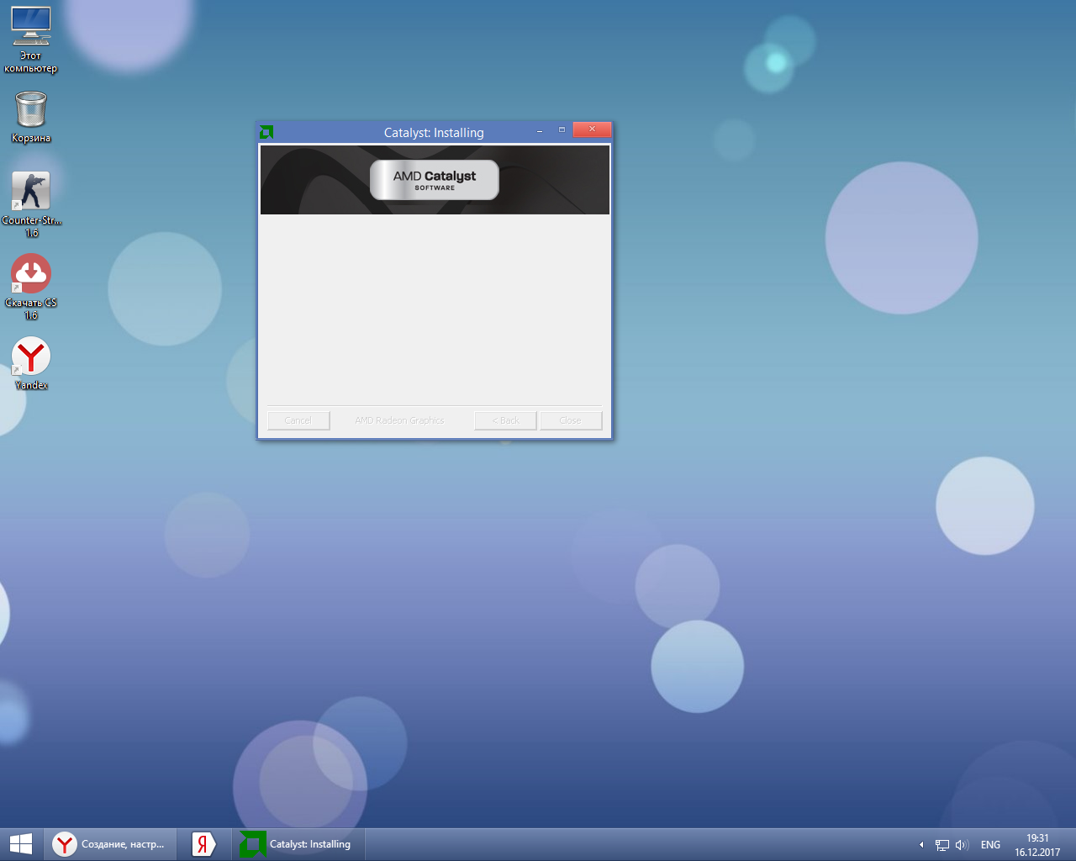Switch to Yandex browser window Создание, настр...
Screen dimensions: 1076x861
pyautogui.click(x=110, y=844)
